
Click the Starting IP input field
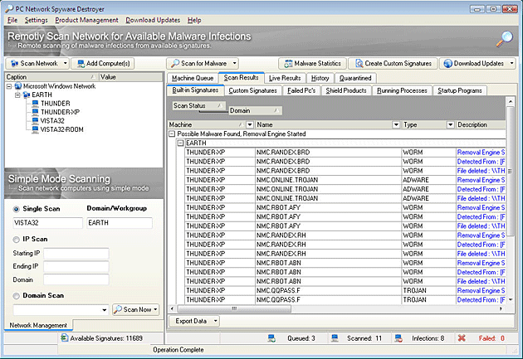pyautogui.click(x=76, y=254)
